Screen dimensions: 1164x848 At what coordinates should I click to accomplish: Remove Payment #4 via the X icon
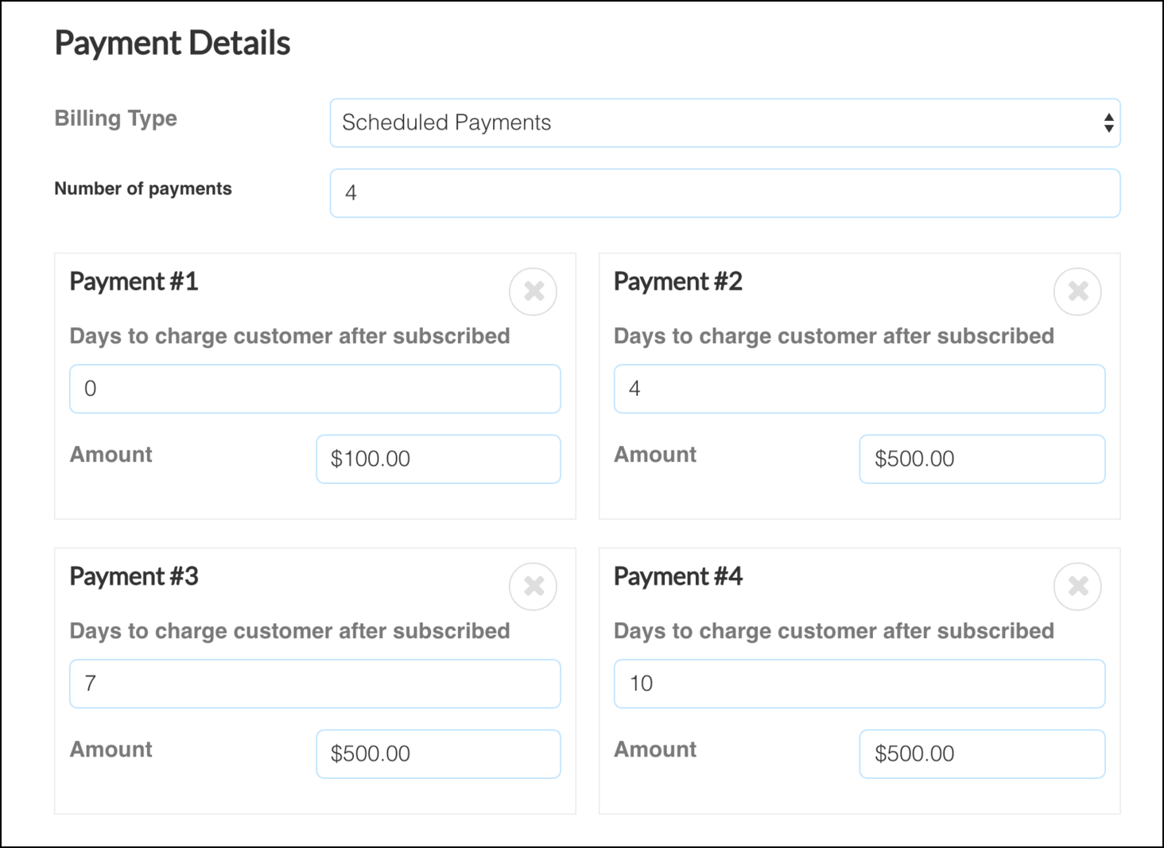1077,587
